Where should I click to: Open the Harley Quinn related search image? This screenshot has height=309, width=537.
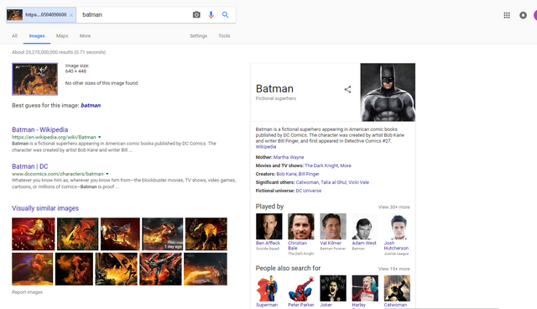(365, 288)
